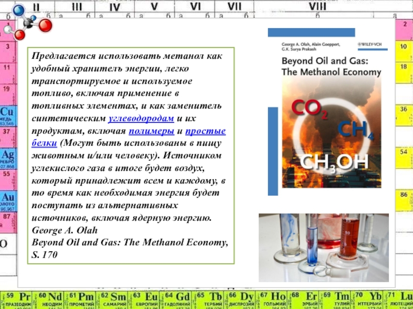This screenshot has height=309, width=413.
Task: Select the Au (золото) element cell
Action: point(8,201)
